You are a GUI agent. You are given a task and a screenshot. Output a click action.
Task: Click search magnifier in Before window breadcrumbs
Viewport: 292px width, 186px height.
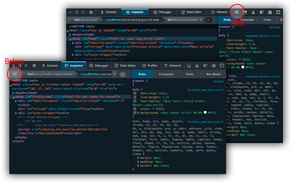coord(123,74)
